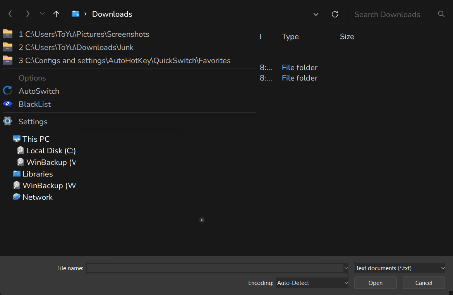The height and width of the screenshot is (295, 453).
Task: Open the address bar history dropdown
Action: [x=316, y=14]
